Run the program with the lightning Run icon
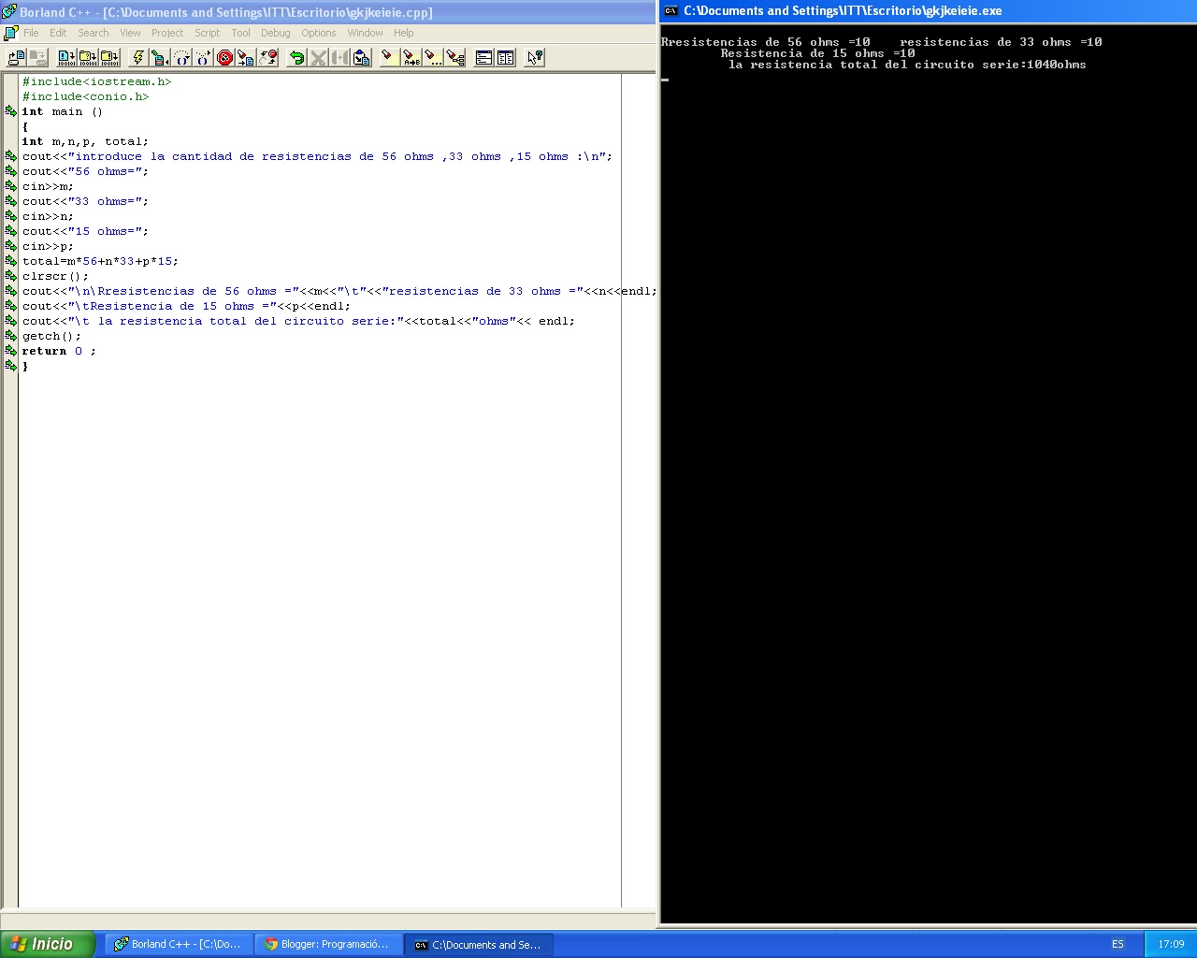This screenshot has width=1197, height=958. coord(137,57)
